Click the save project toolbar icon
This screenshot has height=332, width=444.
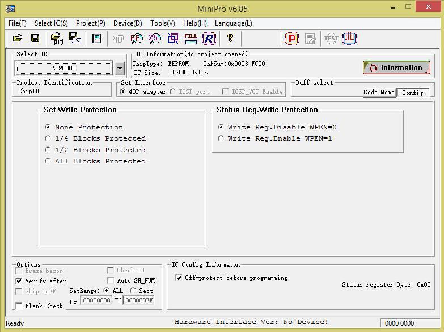tap(75, 38)
